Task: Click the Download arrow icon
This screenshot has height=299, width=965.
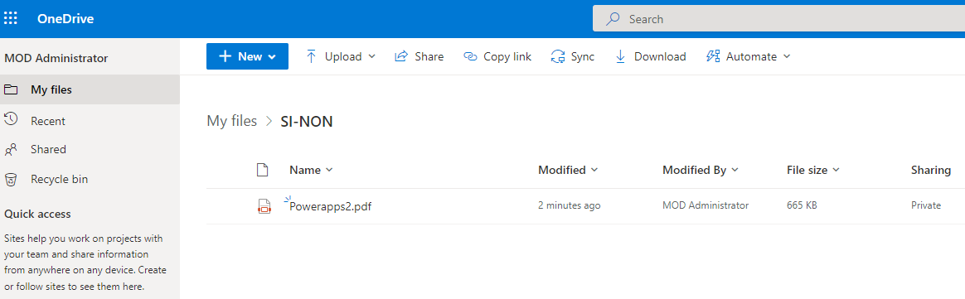Action: pyautogui.click(x=620, y=56)
